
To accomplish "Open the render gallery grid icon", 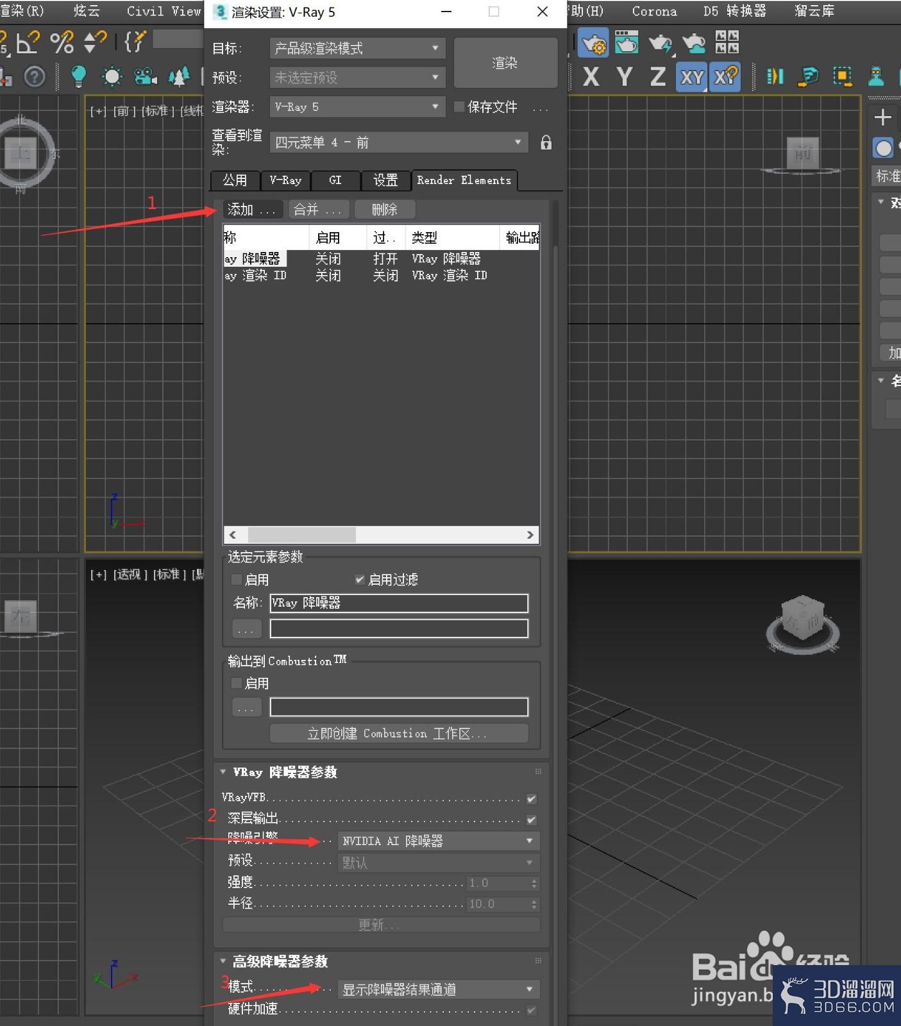I will click(x=727, y=42).
